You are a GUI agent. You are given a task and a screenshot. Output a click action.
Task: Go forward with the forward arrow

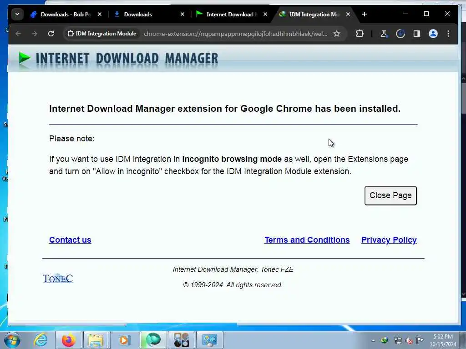[35, 34]
